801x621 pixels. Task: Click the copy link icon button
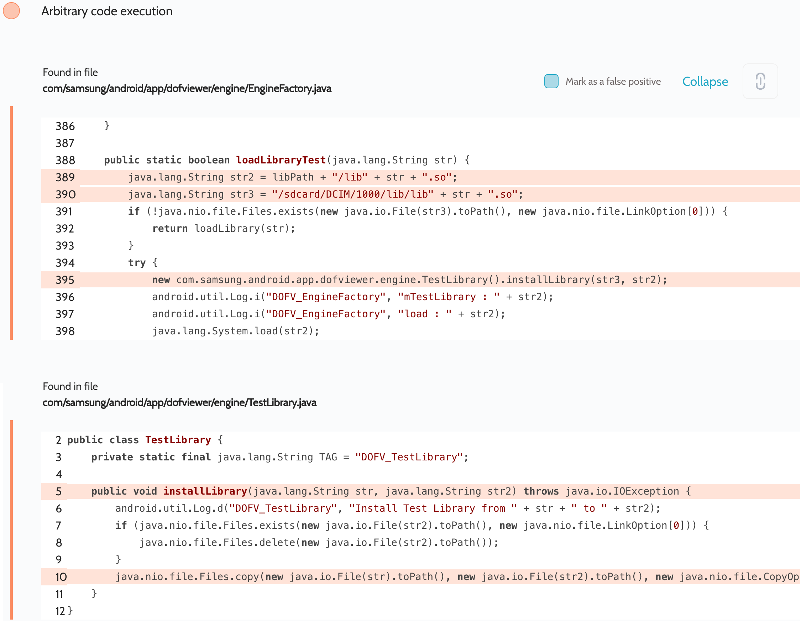coord(760,81)
